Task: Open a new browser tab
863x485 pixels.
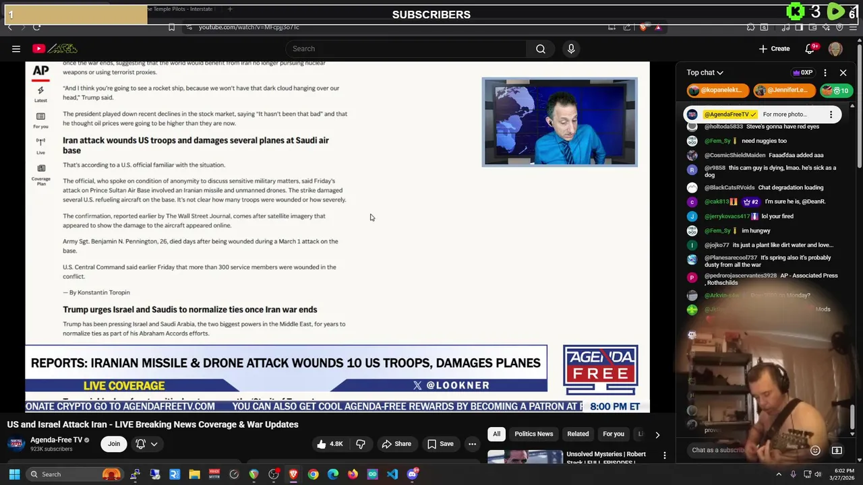Action: point(230,9)
